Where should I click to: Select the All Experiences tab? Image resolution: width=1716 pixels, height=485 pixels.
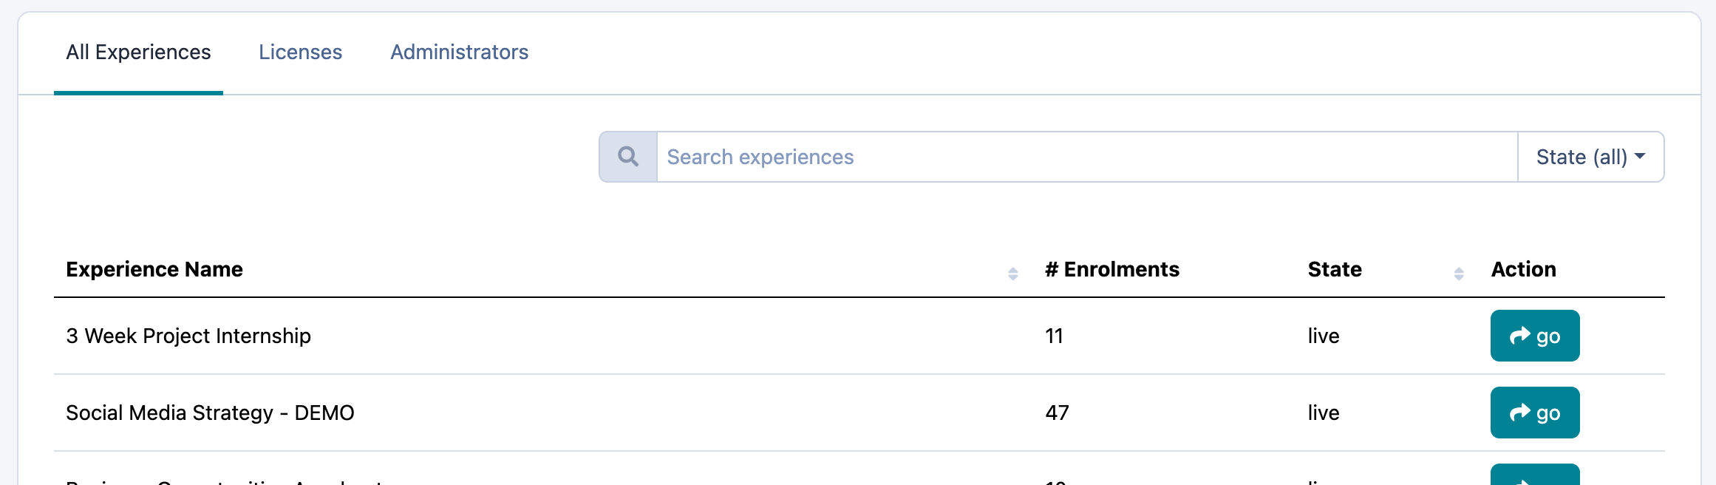coord(138,52)
